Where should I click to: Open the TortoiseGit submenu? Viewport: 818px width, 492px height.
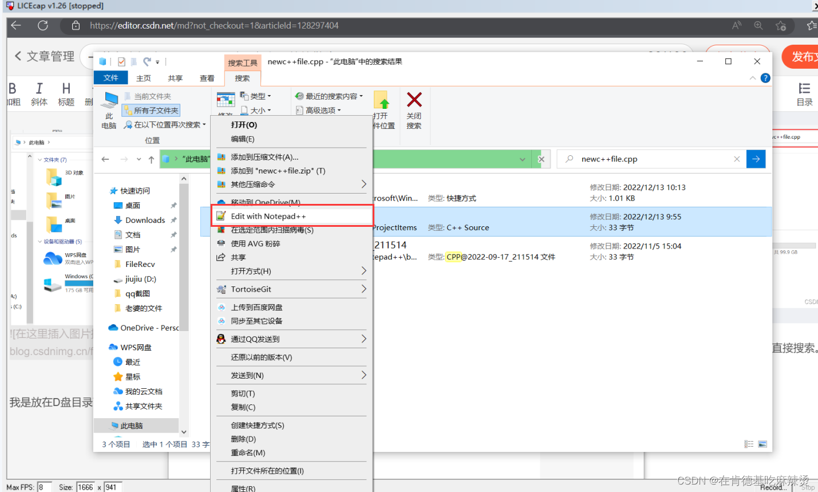[291, 289]
